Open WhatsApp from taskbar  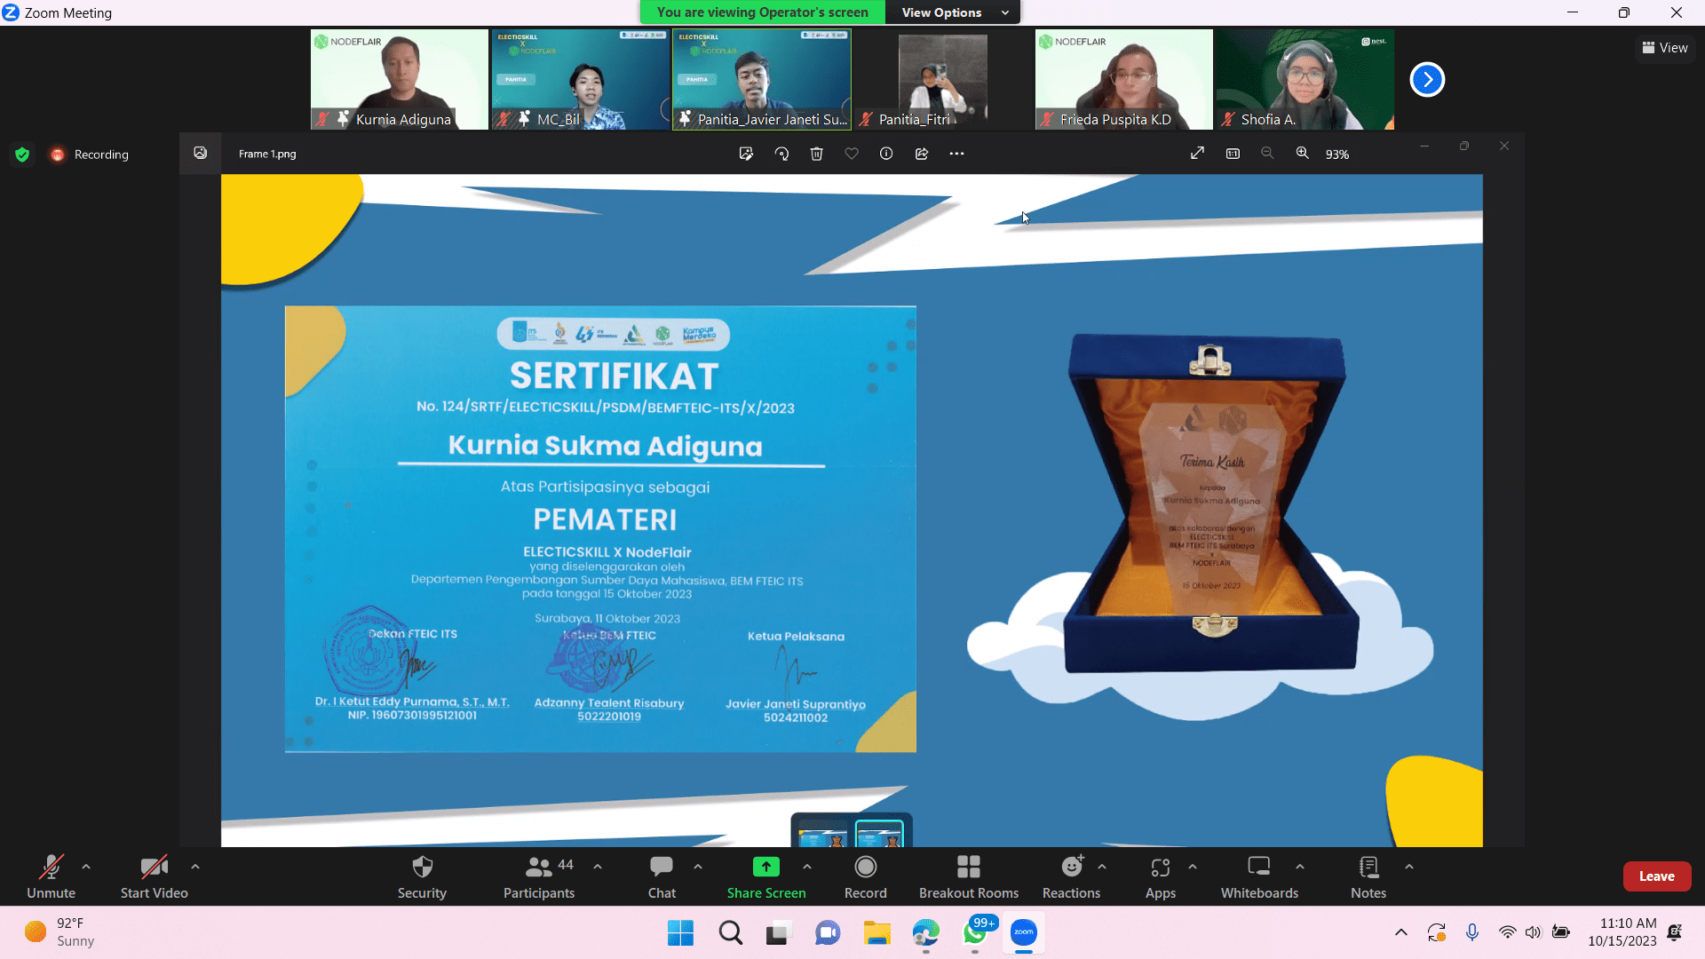point(975,933)
